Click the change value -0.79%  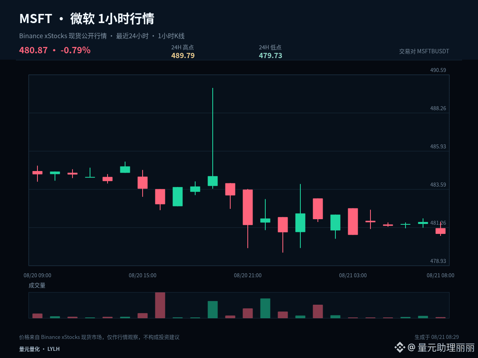pos(75,51)
